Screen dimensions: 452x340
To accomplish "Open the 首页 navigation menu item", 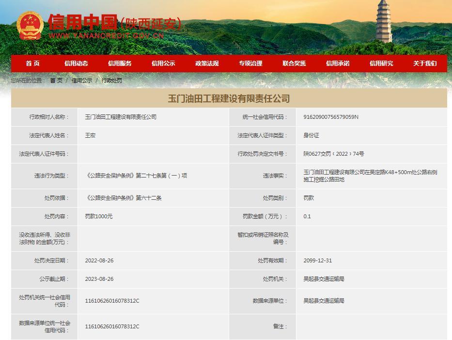I will point(33,63).
